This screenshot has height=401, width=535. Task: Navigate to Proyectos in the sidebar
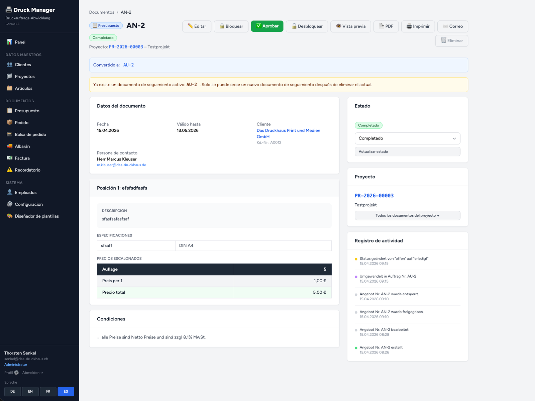coord(25,76)
